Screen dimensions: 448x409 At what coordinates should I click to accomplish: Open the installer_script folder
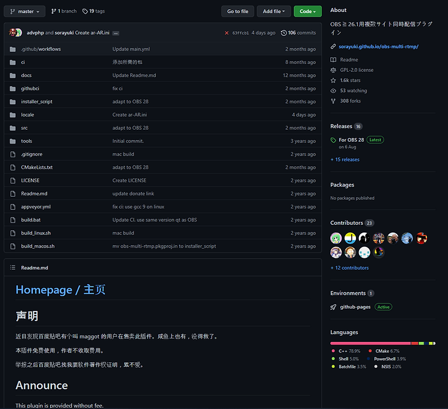[x=36, y=102]
